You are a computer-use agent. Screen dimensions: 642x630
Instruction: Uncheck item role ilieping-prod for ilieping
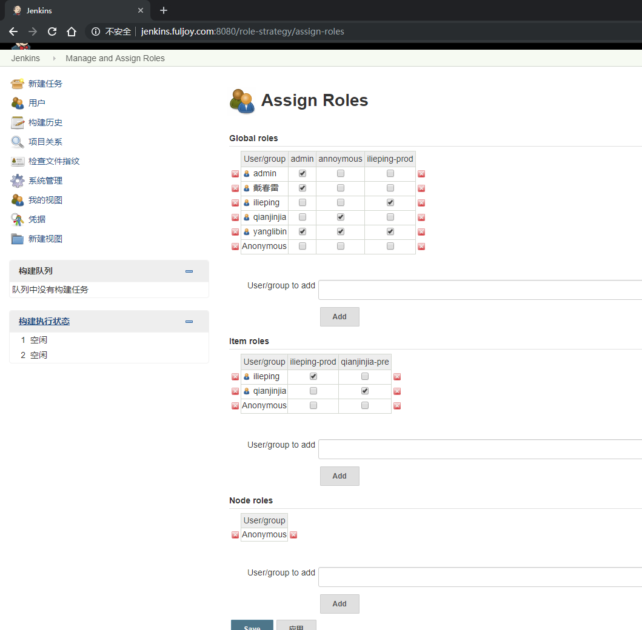click(x=313, y=376)
